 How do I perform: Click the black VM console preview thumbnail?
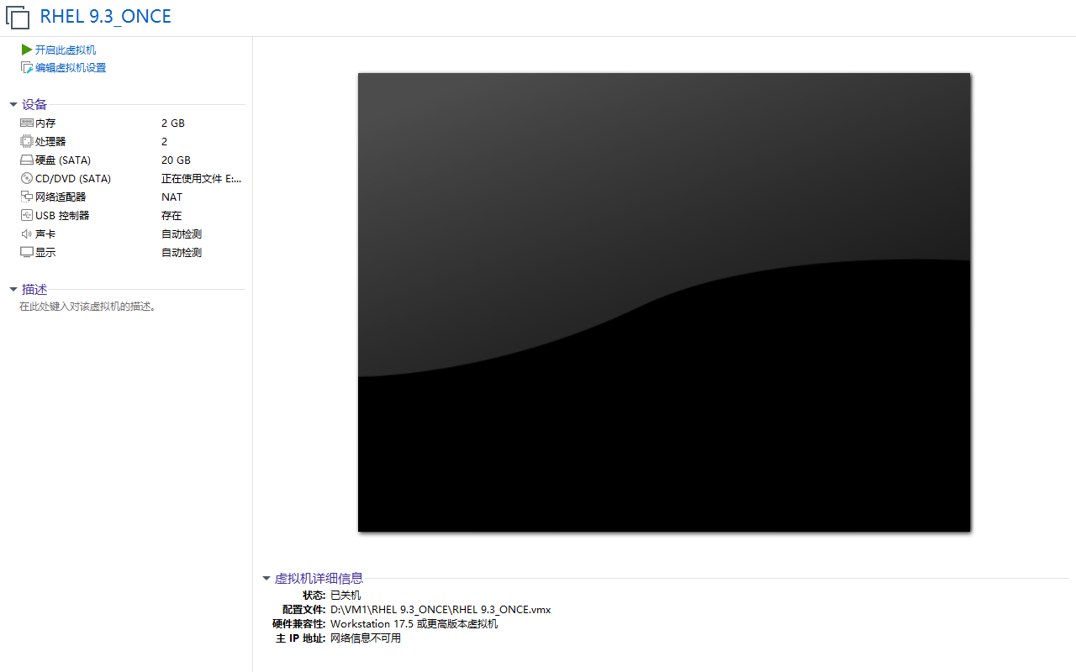pos(664,302)
